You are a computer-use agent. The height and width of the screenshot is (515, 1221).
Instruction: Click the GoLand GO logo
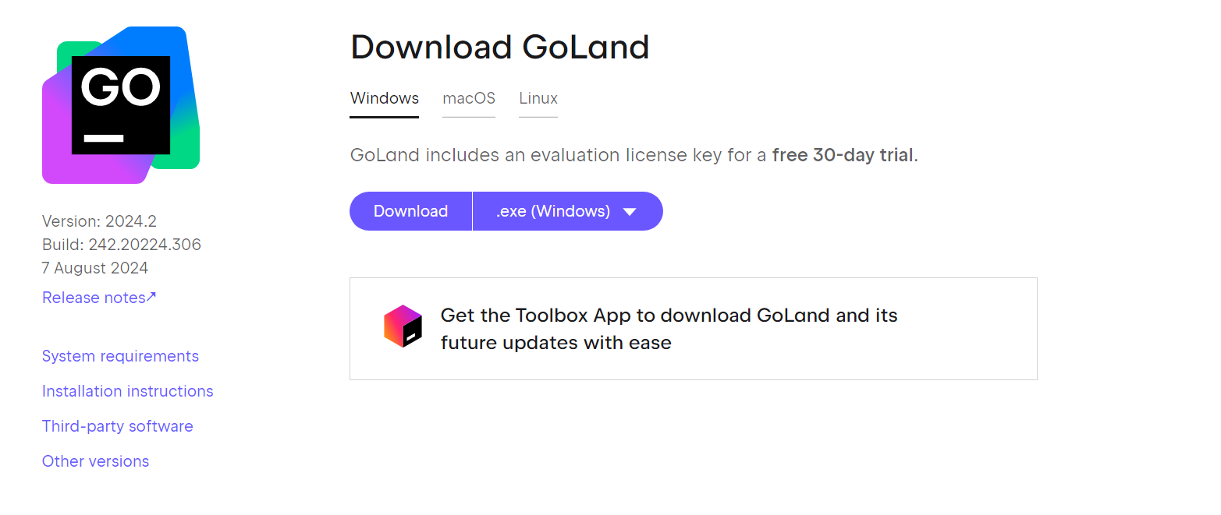click(x=121, y=105)
